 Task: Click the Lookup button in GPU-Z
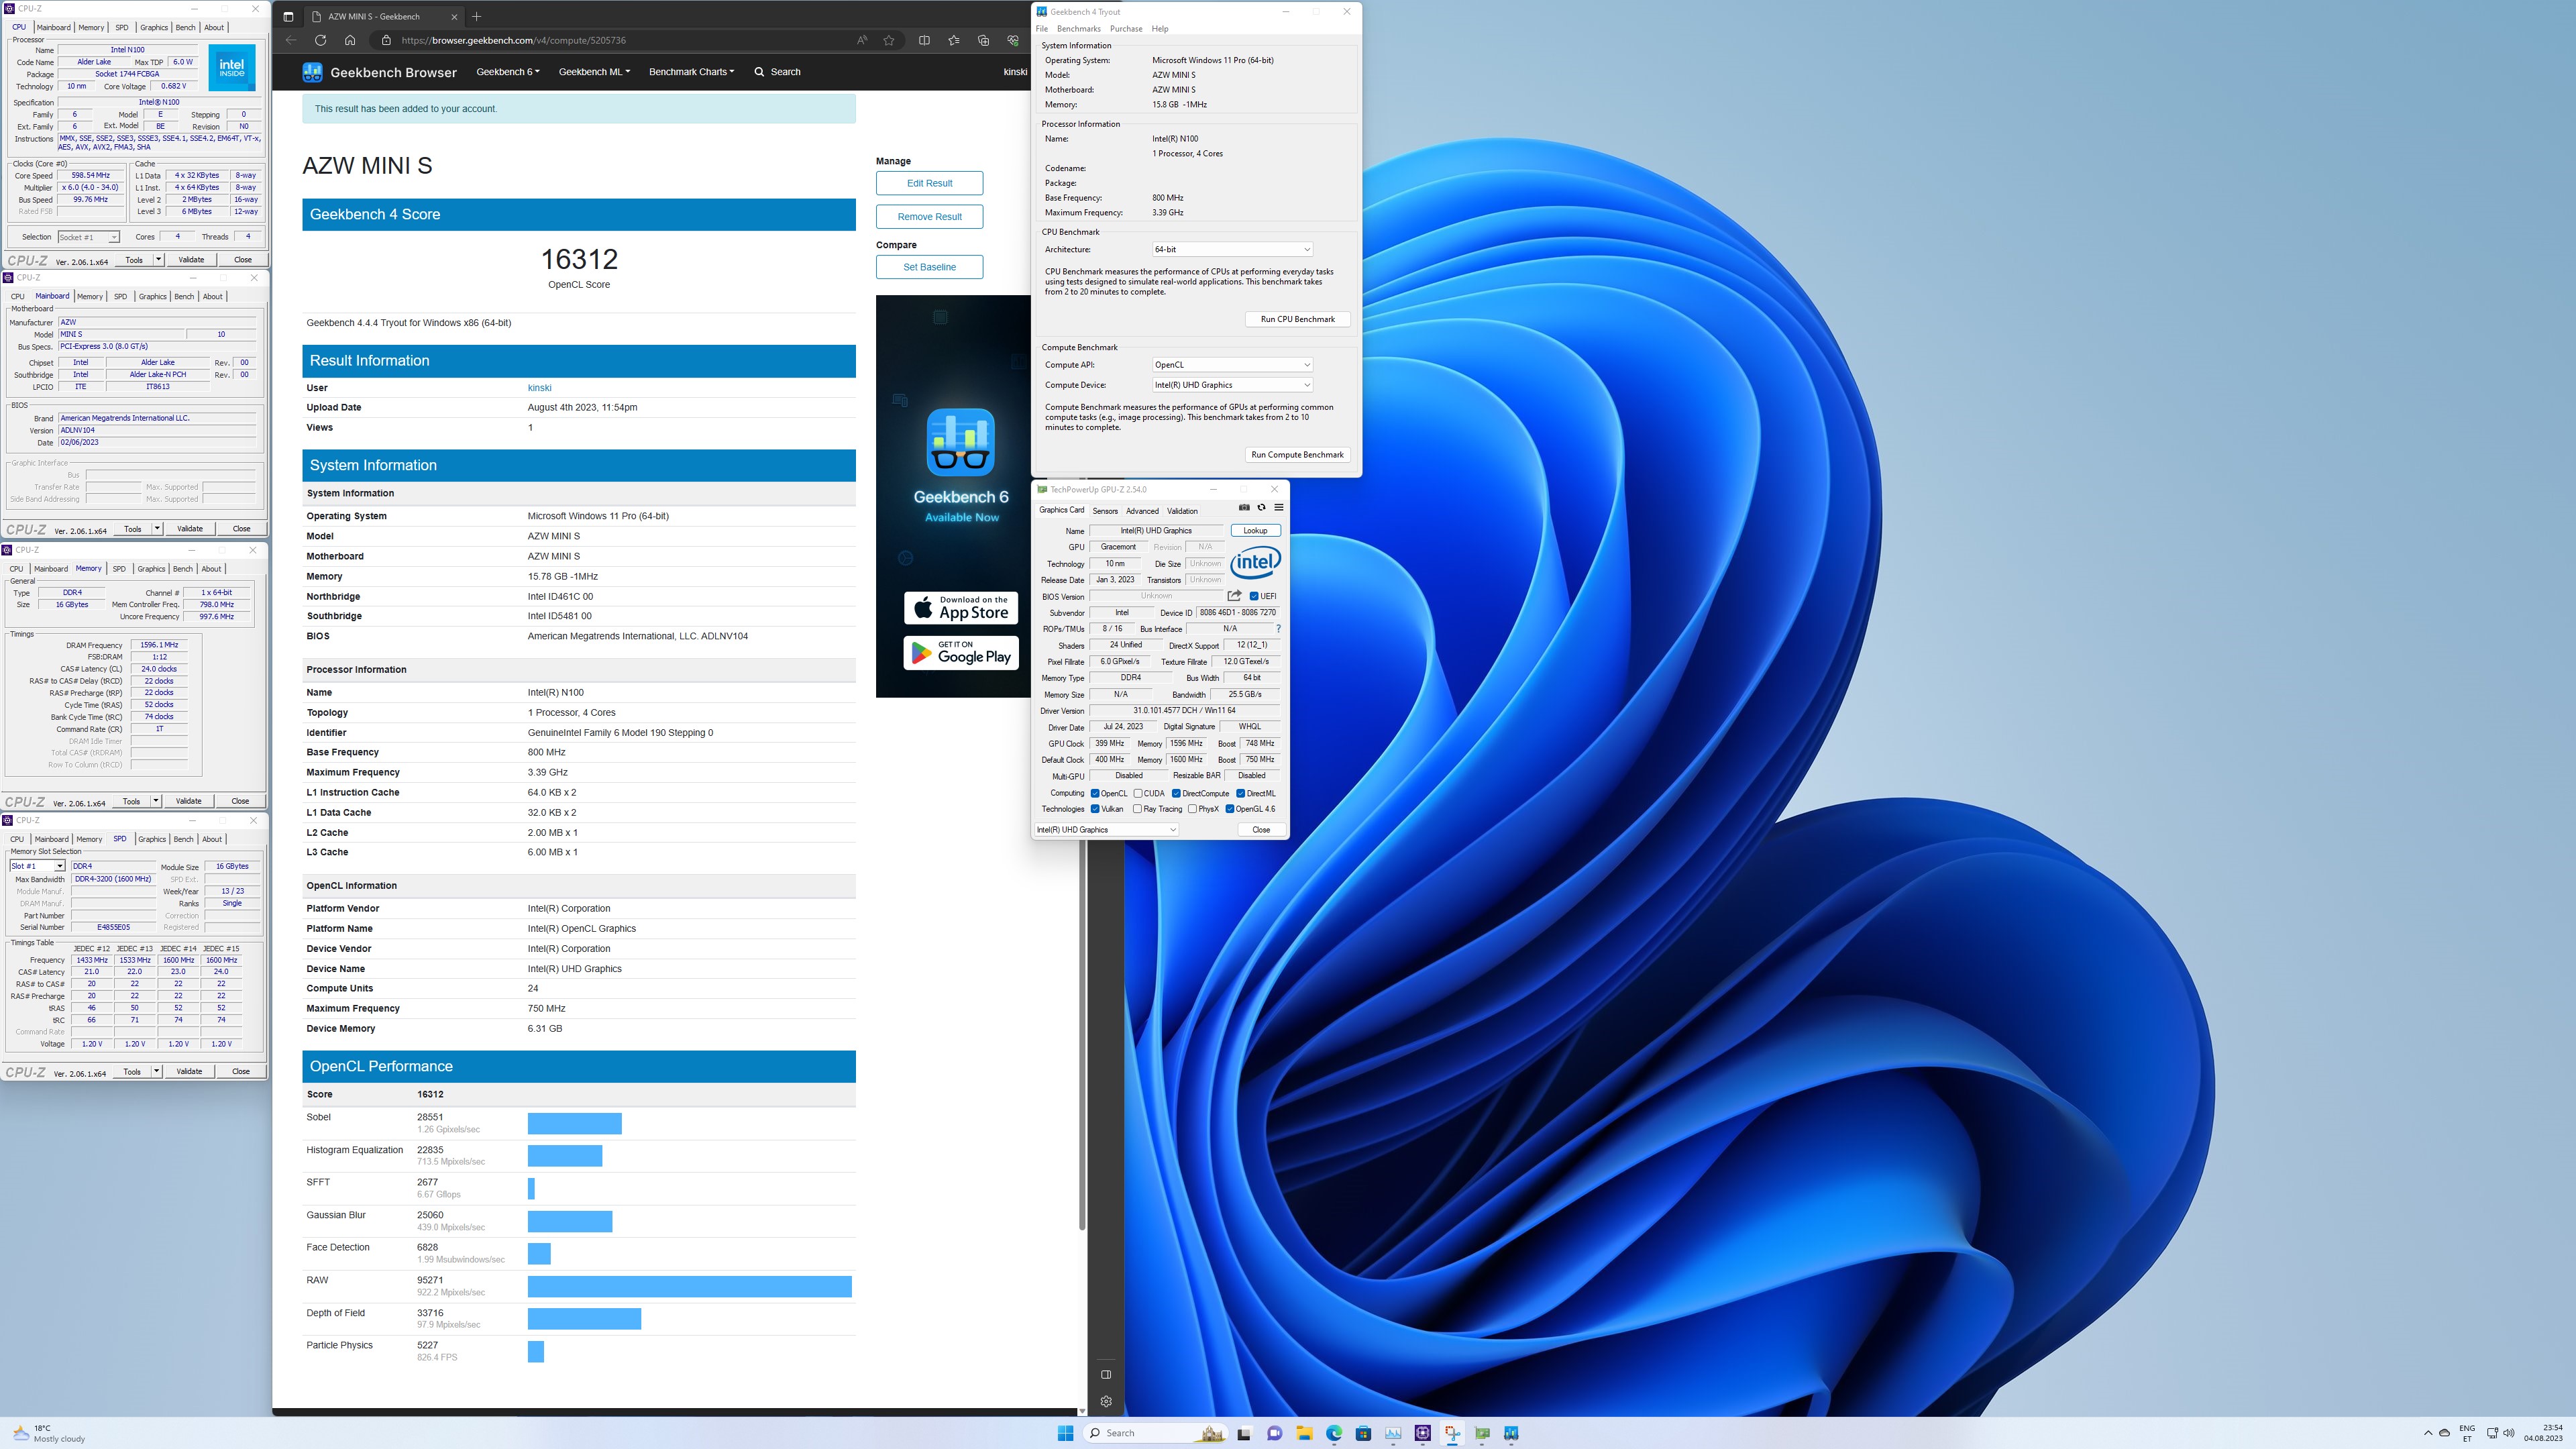click(x=1255, y=531)
